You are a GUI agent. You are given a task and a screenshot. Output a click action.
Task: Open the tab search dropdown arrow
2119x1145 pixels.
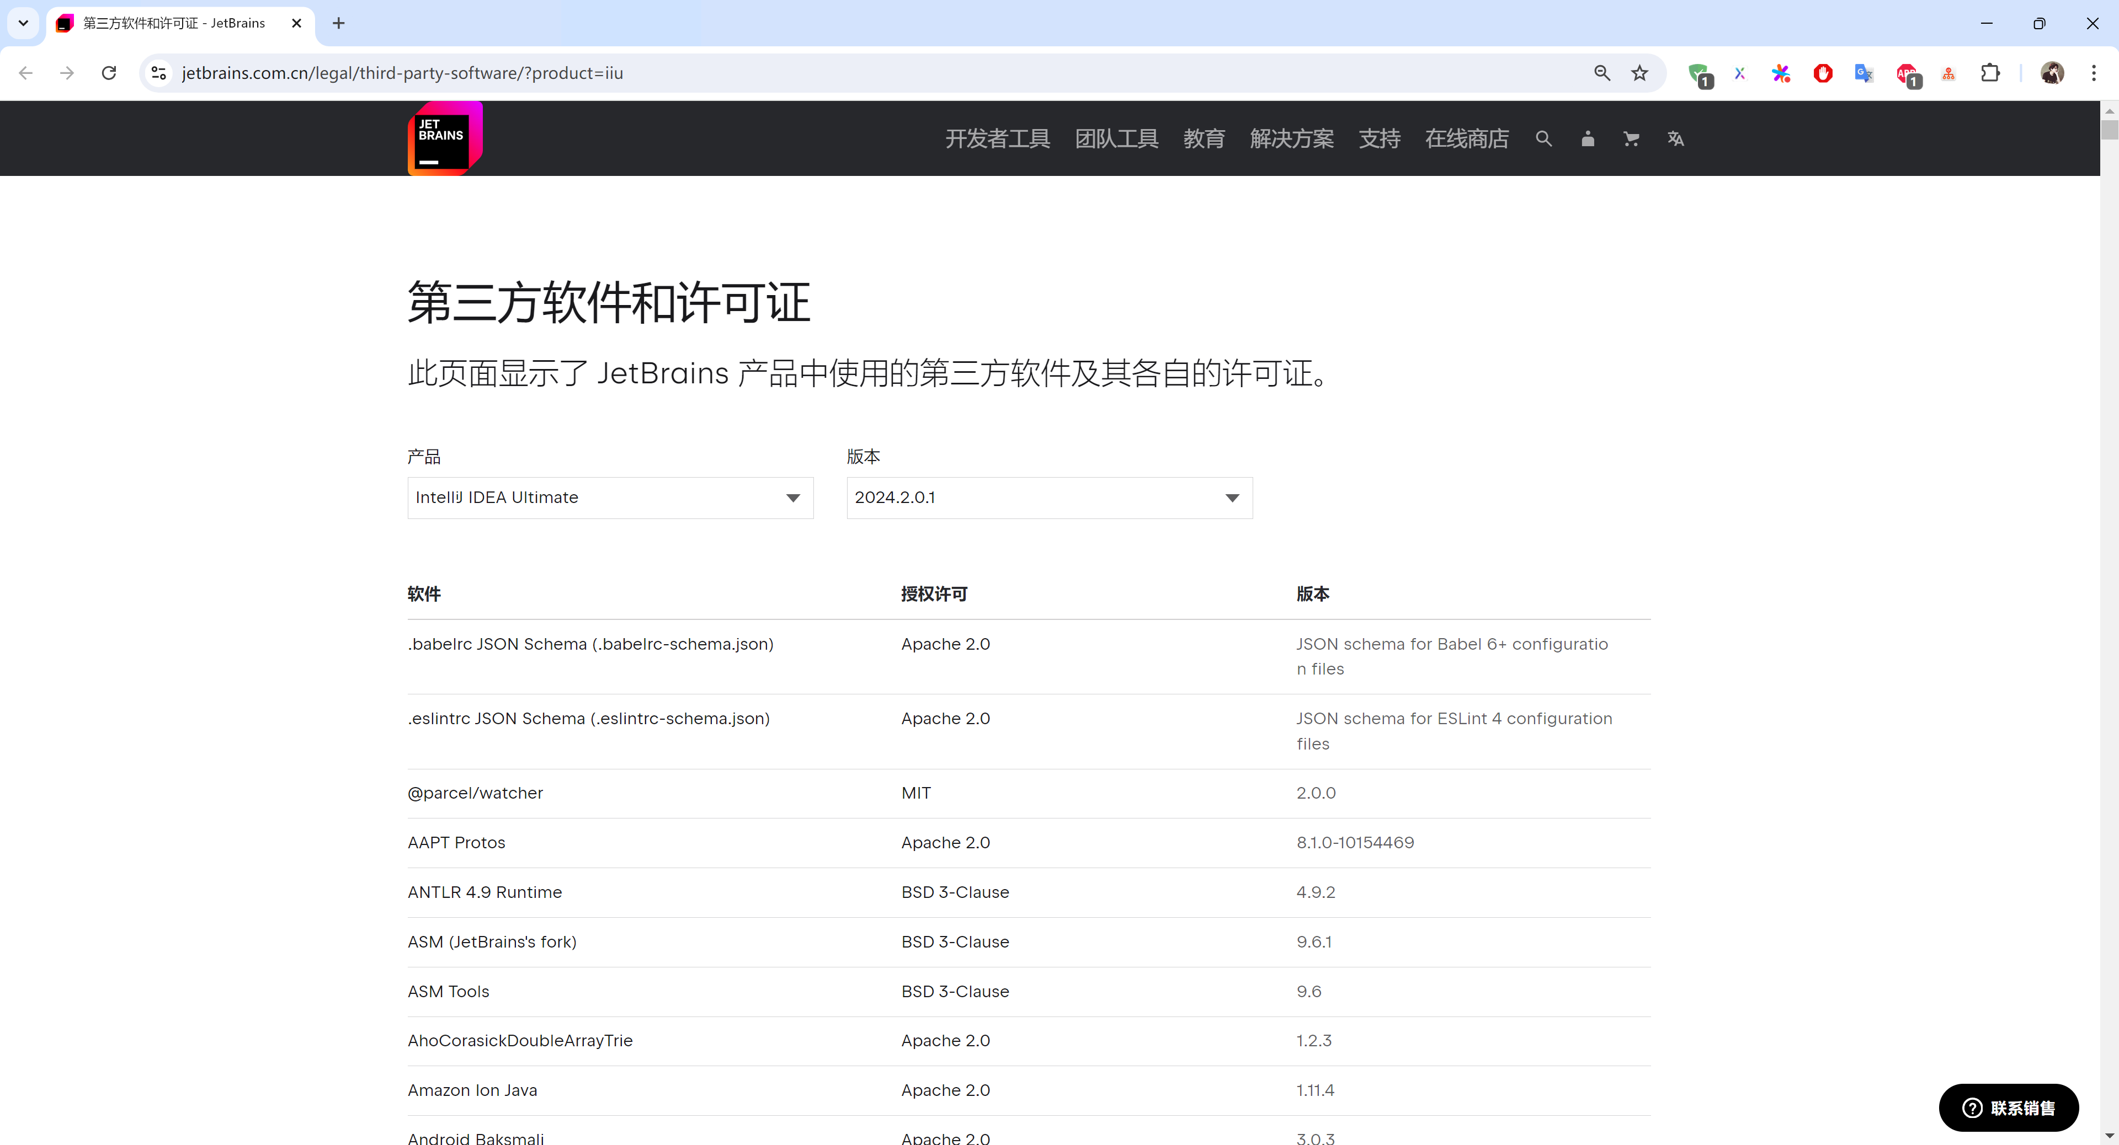(x=23, y=23)
